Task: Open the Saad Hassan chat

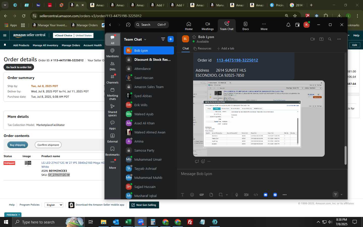Action: pos(149,78)
